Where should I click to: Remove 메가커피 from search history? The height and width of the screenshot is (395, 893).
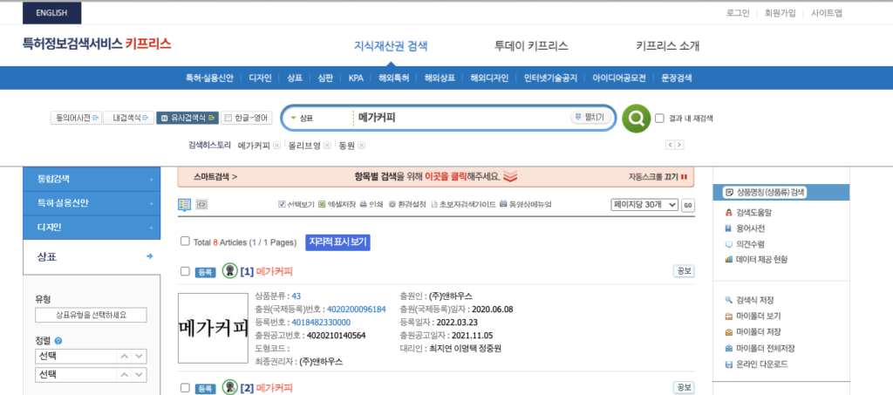[276, 146]
